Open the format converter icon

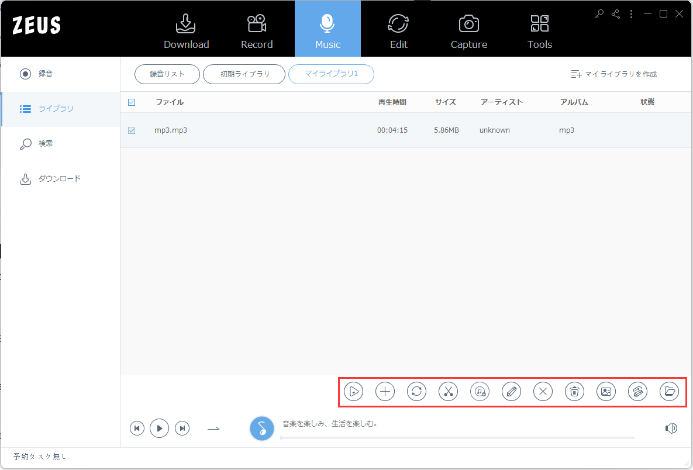click(x=416, y=391)
